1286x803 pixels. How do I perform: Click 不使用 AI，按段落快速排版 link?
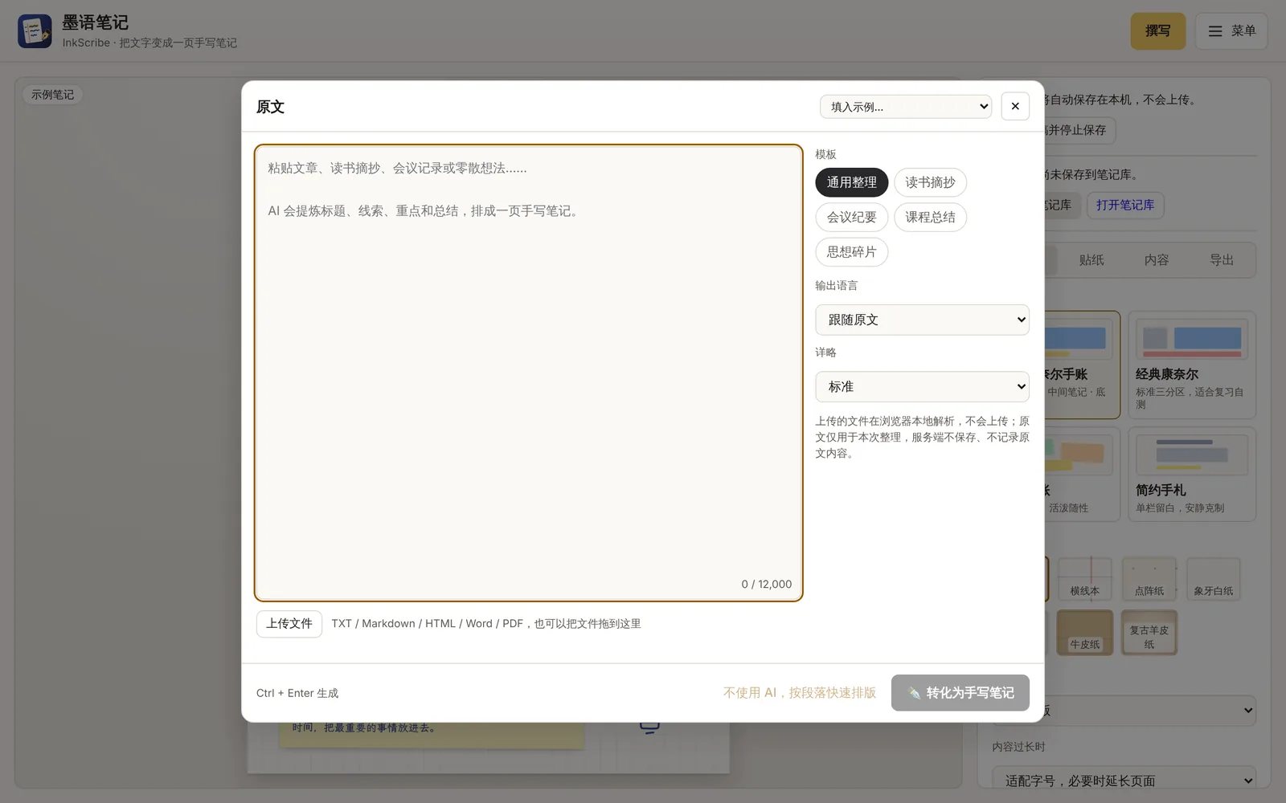tap(800, 692)
